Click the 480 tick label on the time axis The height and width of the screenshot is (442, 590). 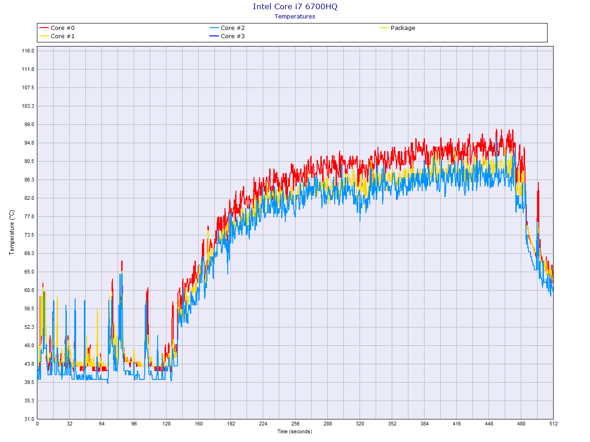(521, 424)
